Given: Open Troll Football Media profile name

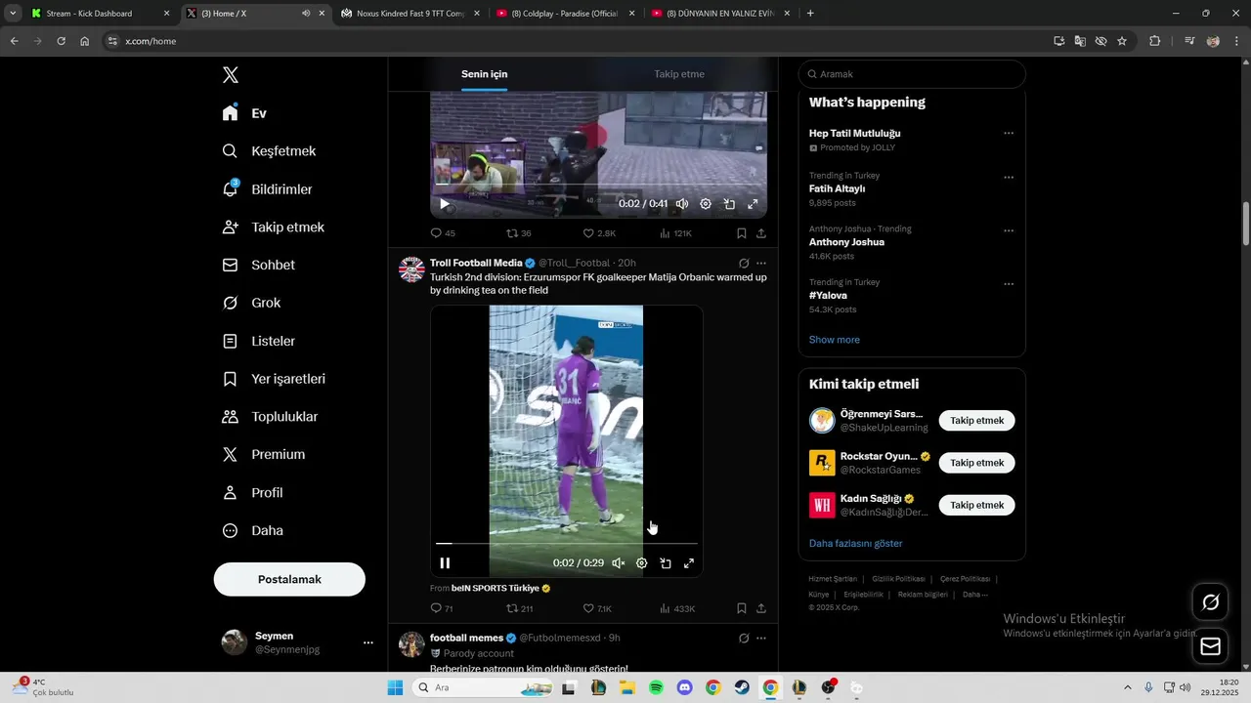Looking at the screenshot, I should coord(476,263).
